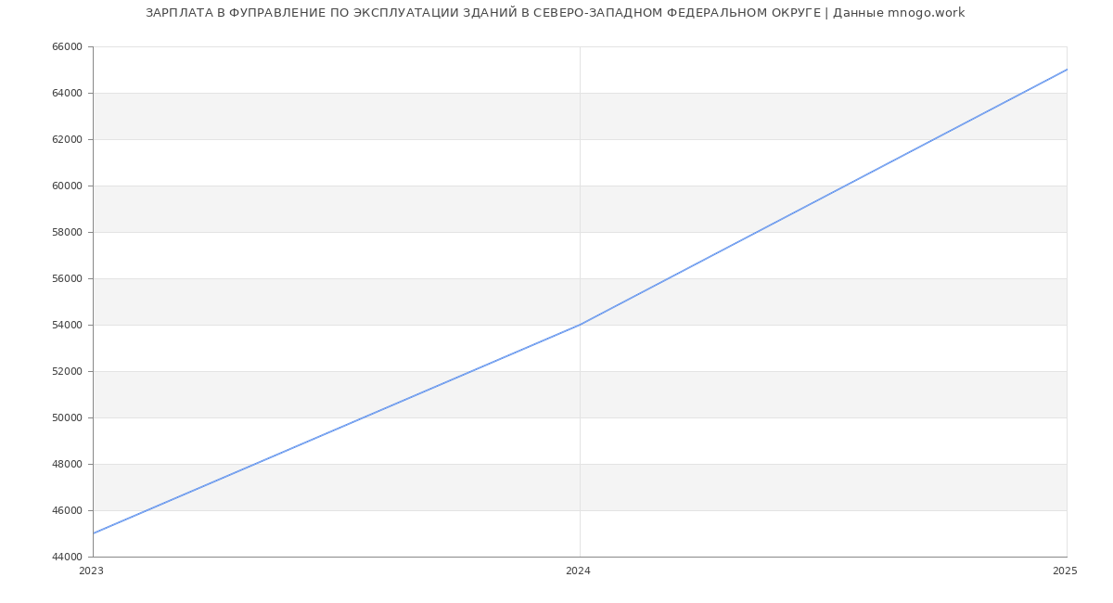Click the line's data point at 2024
The image size is (1113, 603).
[x=580, y=325]
